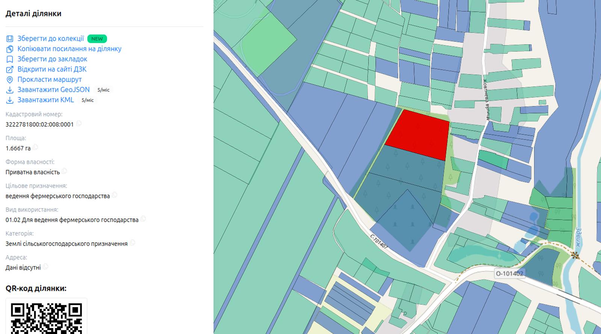The width and height of the screenshot is (601, 334).
Task: Copy the cadastral number via copy icon
Action: [79, 124]
